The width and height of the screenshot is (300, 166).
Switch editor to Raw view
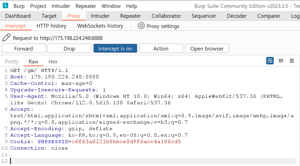tap(33, 62)
